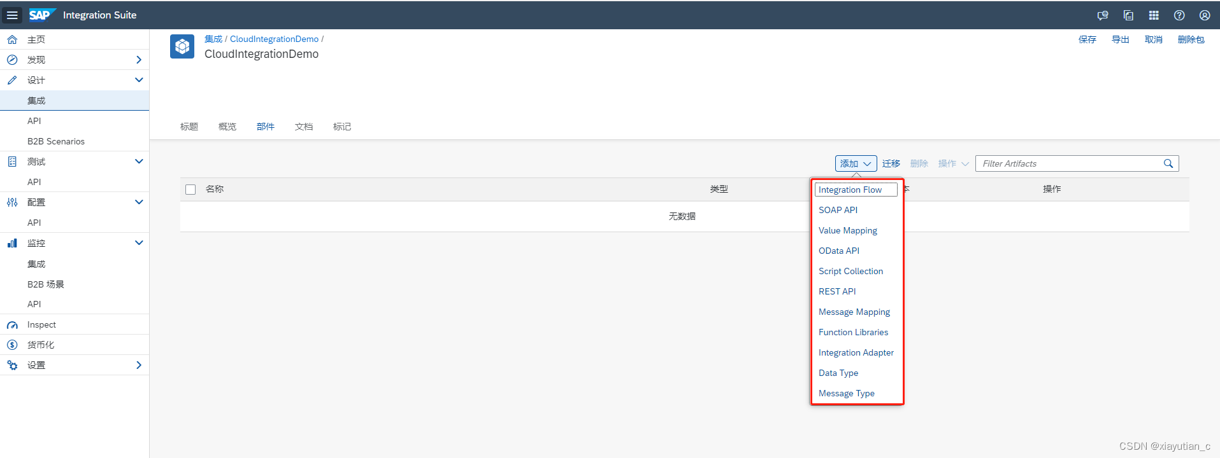Click the compass icon beside 发现

tap(12, 60)
